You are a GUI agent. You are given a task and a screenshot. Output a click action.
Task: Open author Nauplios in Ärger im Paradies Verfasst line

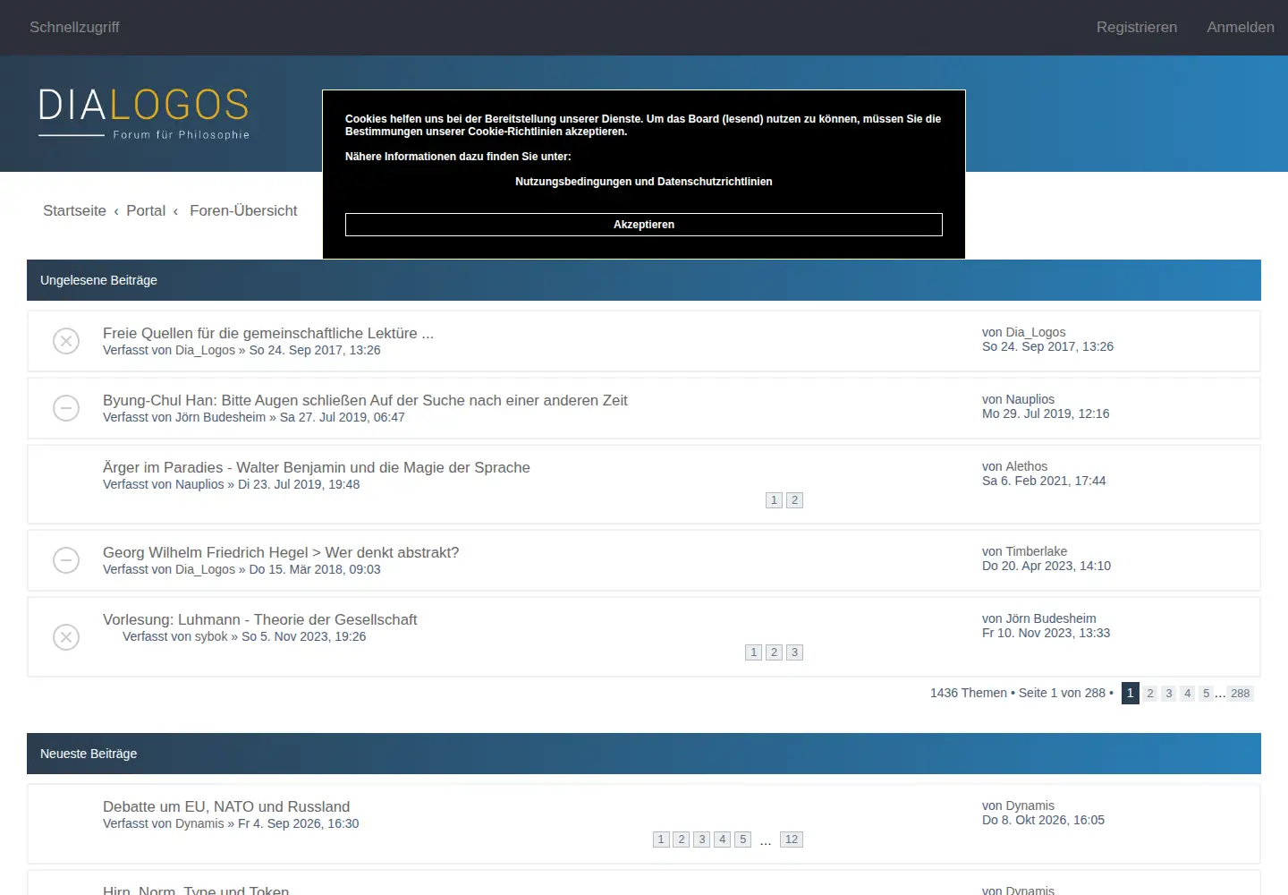click(x=199, y=484)
